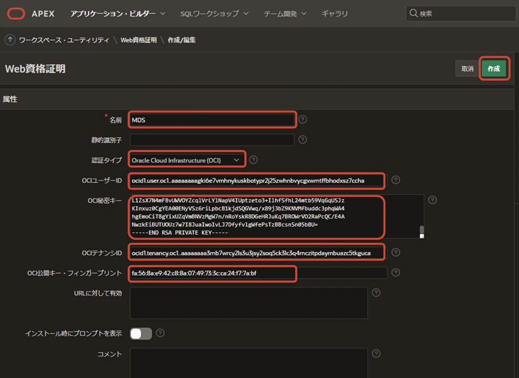Click the search magnifier icon
519x378 pixels.
point(413,13)
